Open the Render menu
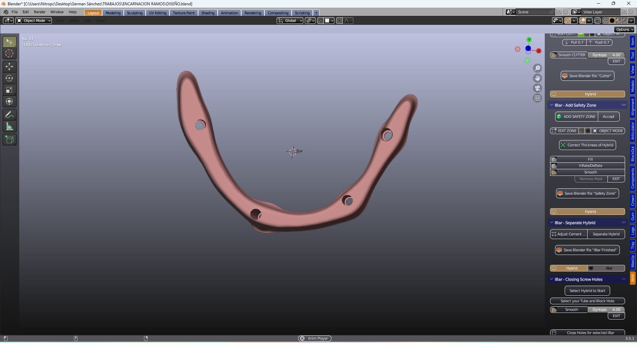Screen dimensions: 637x343 (39, 12)
